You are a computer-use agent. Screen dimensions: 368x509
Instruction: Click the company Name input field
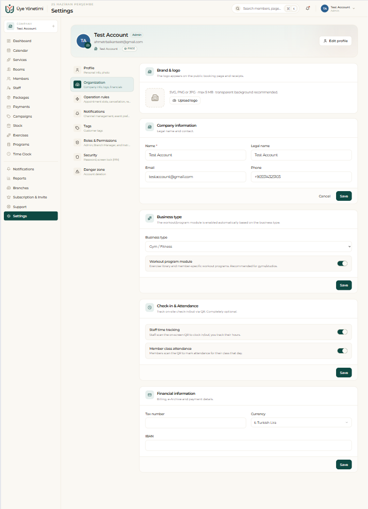click(196, 155)
